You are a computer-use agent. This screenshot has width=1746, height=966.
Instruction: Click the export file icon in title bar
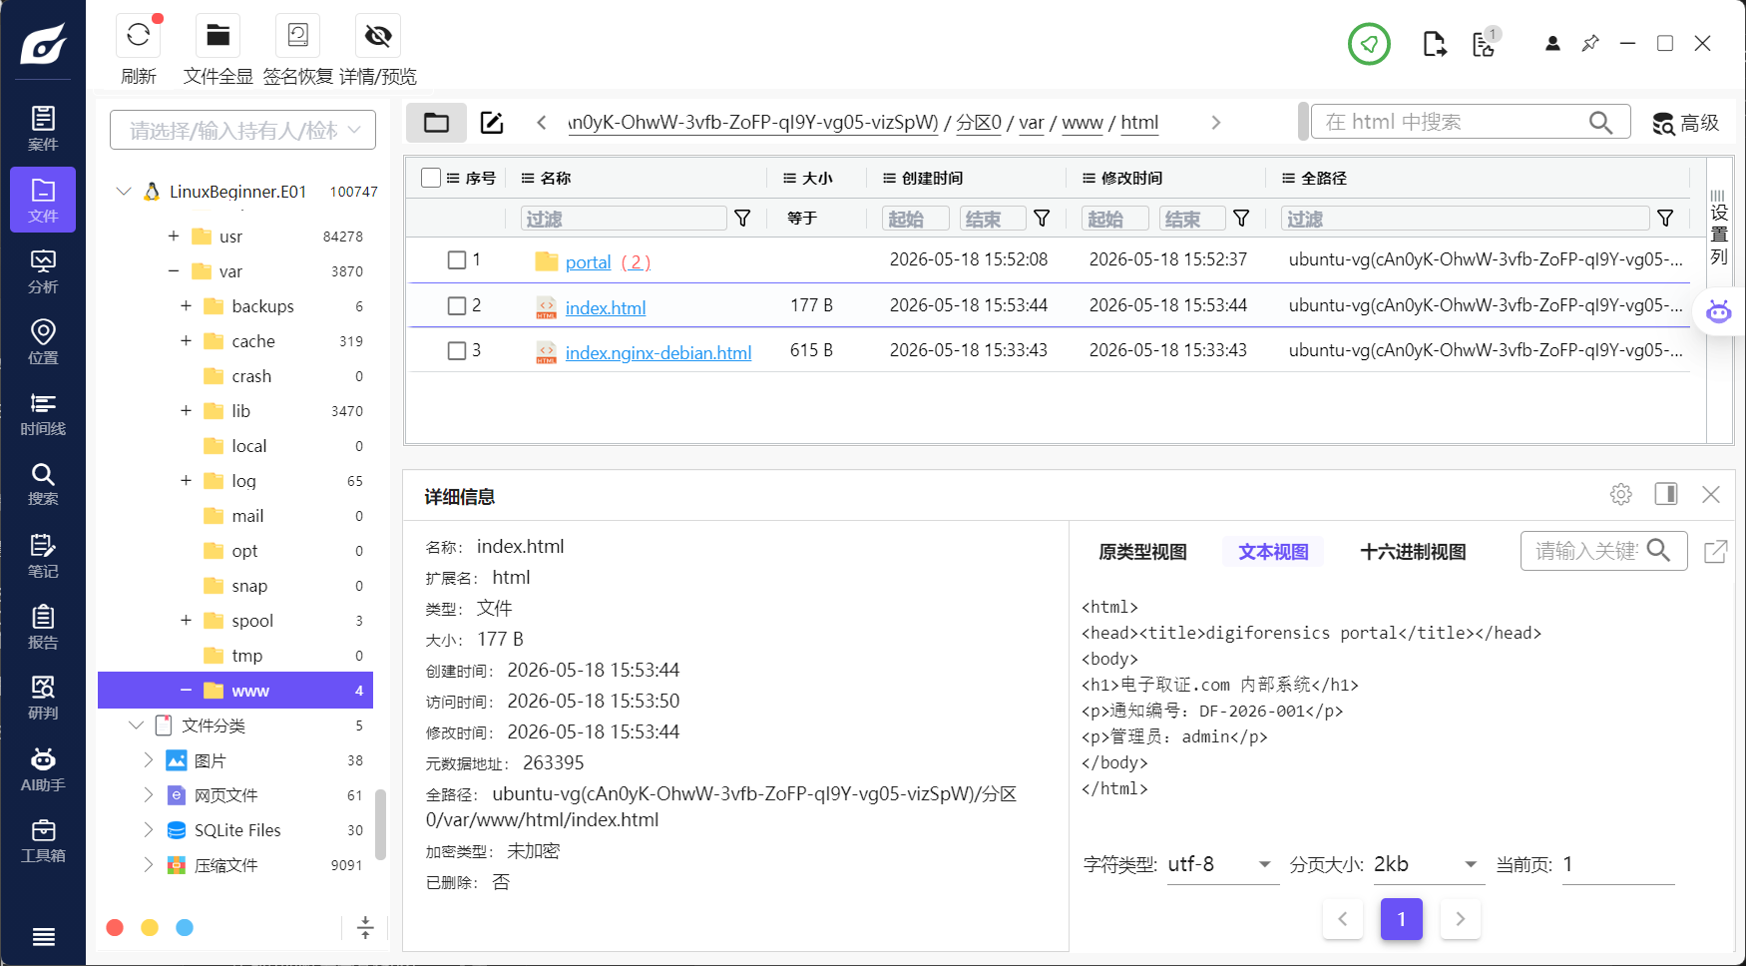1434,44
